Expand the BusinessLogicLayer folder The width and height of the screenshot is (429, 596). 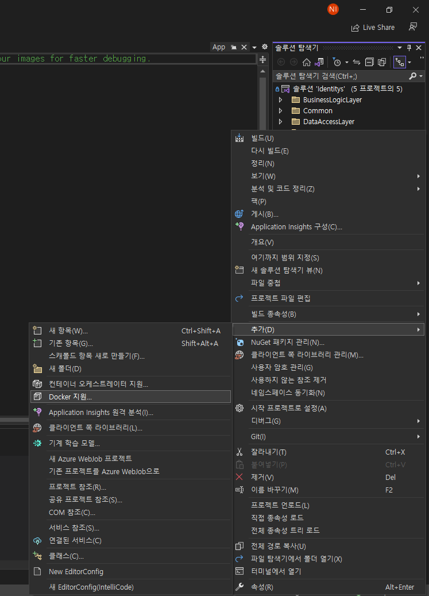point(281,100)
